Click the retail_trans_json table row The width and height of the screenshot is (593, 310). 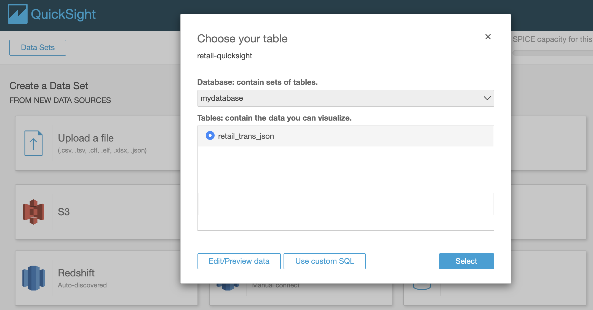(x=345, y=136)
